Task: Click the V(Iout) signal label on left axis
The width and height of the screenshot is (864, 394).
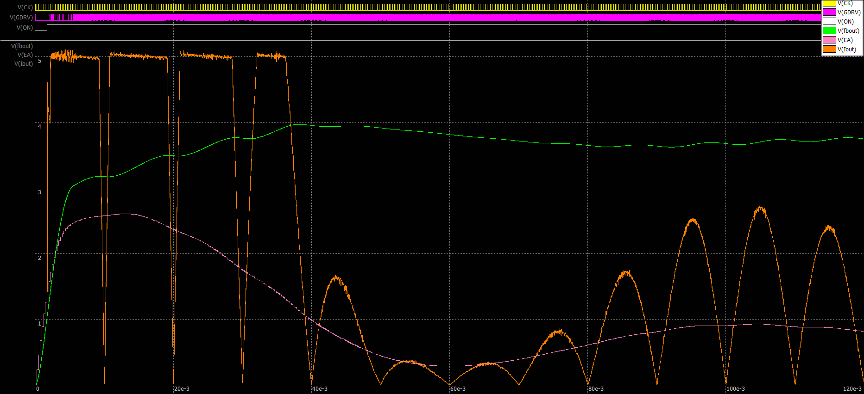Action: click(24, 64)
